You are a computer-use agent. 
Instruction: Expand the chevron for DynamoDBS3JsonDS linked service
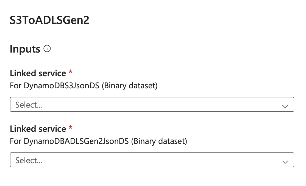click(285, 106)
